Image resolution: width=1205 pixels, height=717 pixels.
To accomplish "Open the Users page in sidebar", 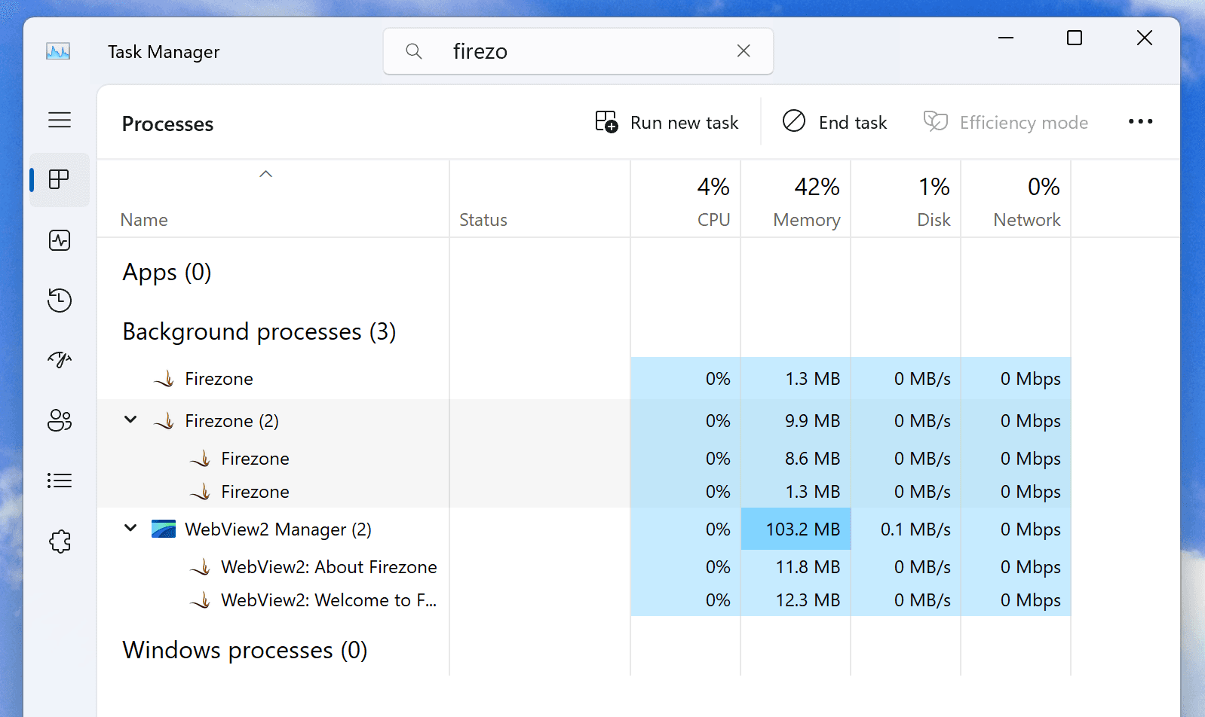I will click(x=60, y=420).
